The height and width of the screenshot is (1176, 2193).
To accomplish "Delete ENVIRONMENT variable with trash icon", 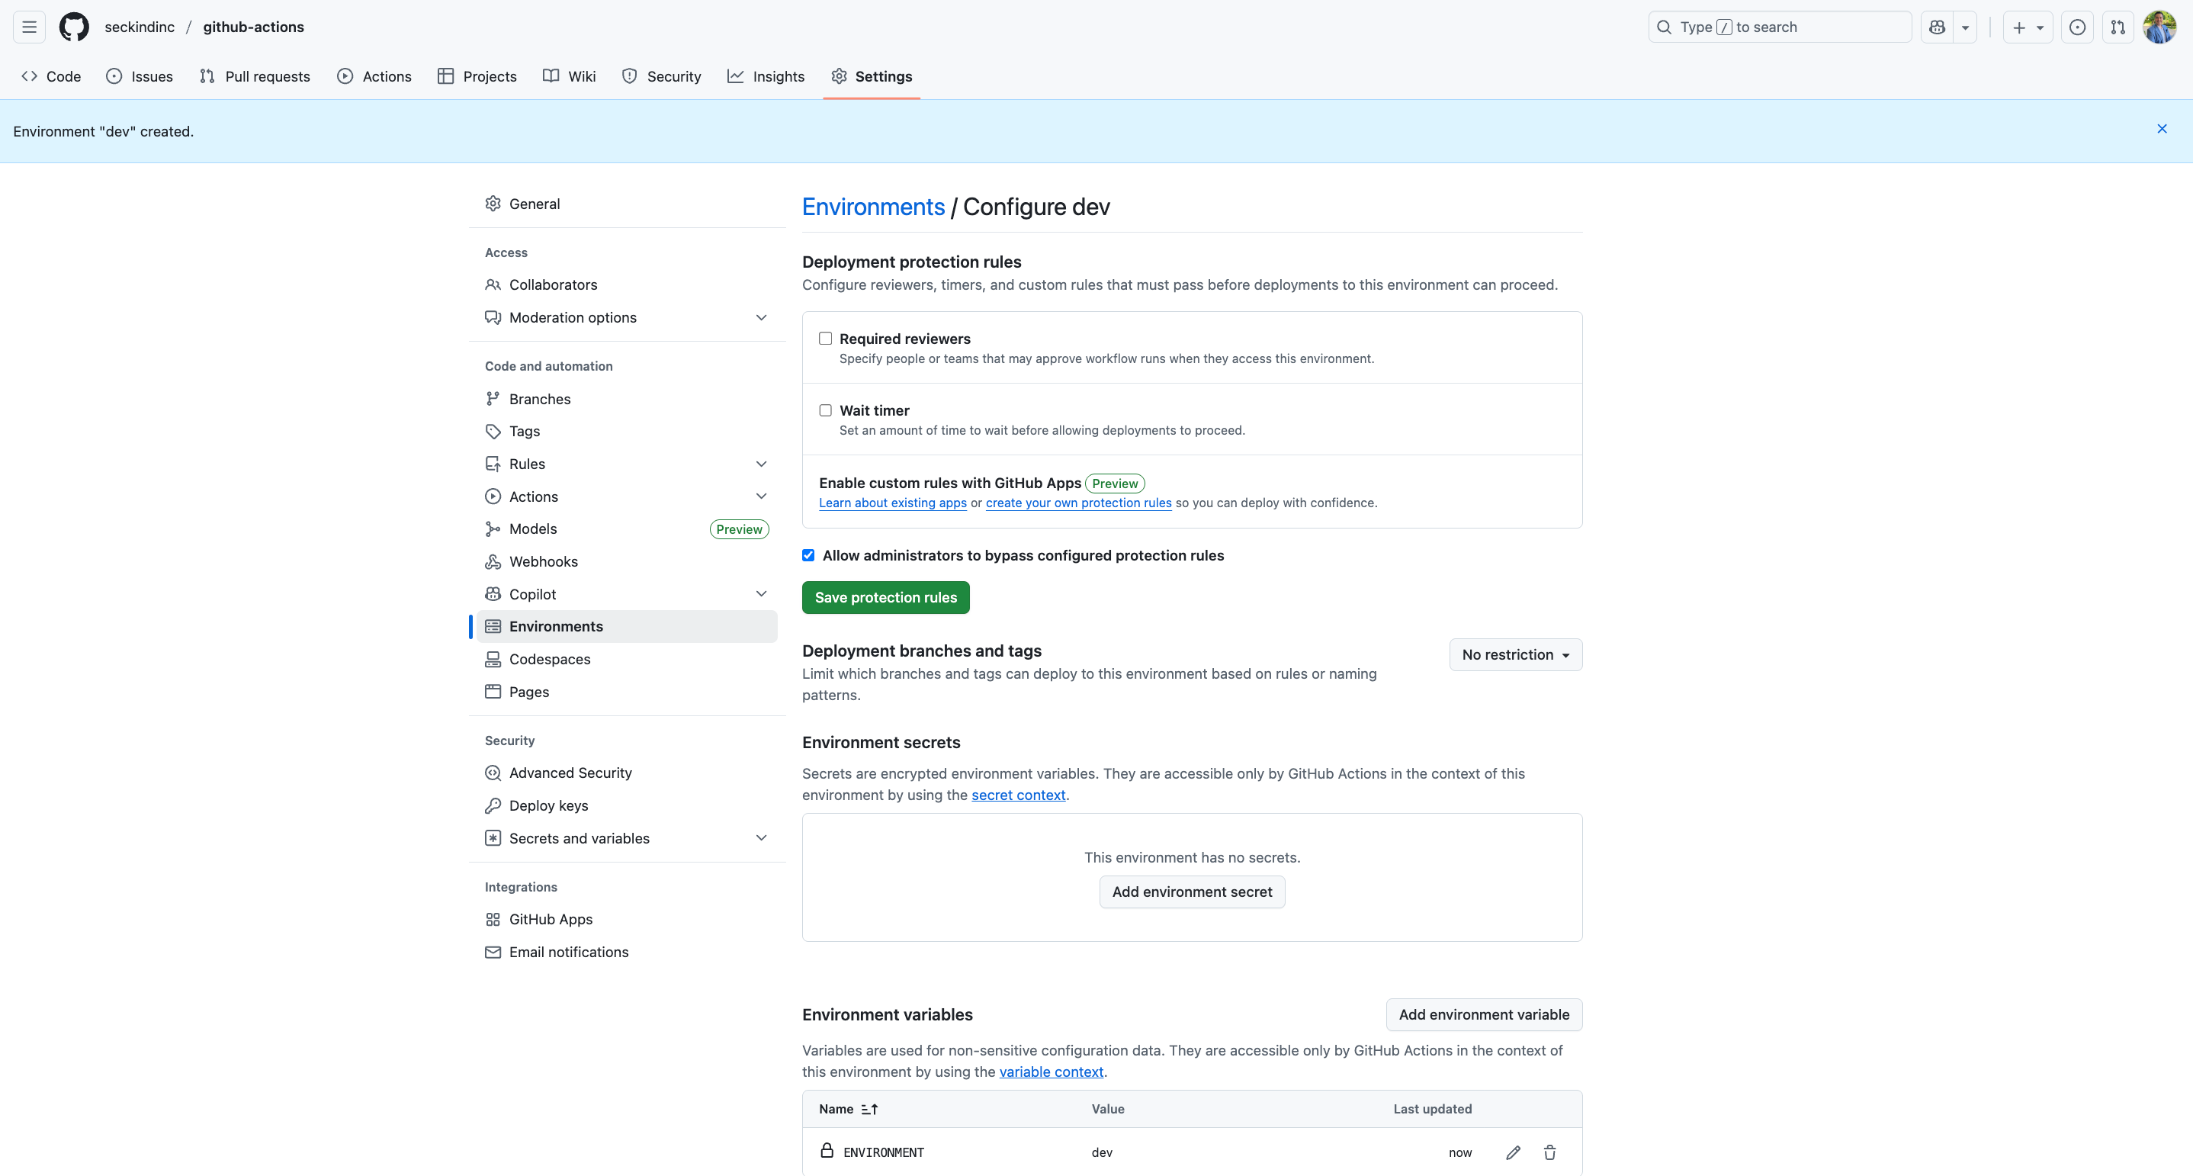I will coord(1549,1152).
